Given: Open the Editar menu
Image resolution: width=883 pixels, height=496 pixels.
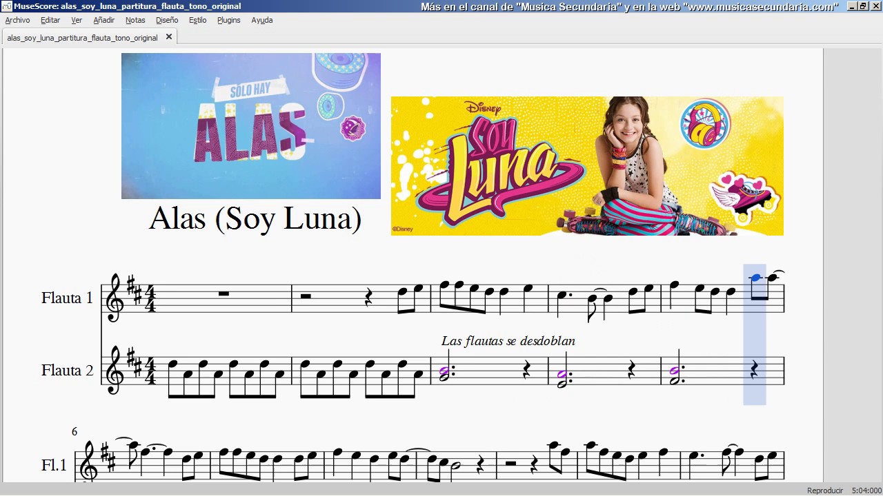Looking at the screenshot, I should pyautogui.click(x=50, y=21).
